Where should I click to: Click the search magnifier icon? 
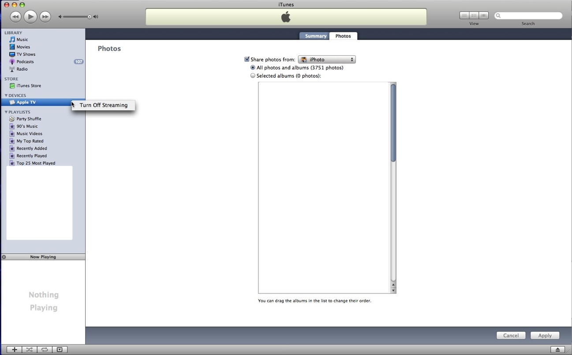(498, 15)
